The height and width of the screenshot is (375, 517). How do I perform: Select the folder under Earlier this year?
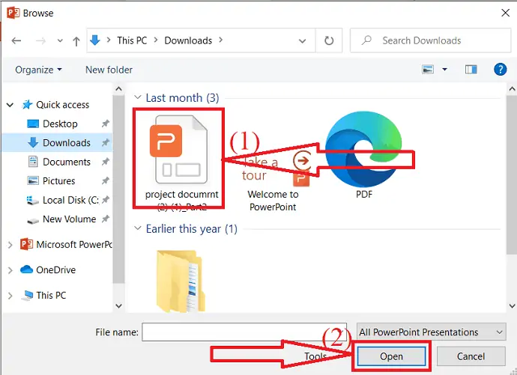[x=181, y=281]
